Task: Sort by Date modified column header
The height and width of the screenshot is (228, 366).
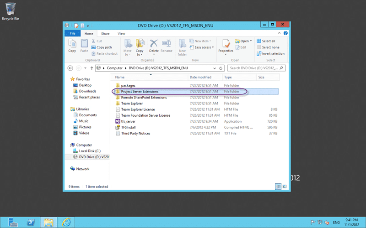Action: click(x=205, y=77)
